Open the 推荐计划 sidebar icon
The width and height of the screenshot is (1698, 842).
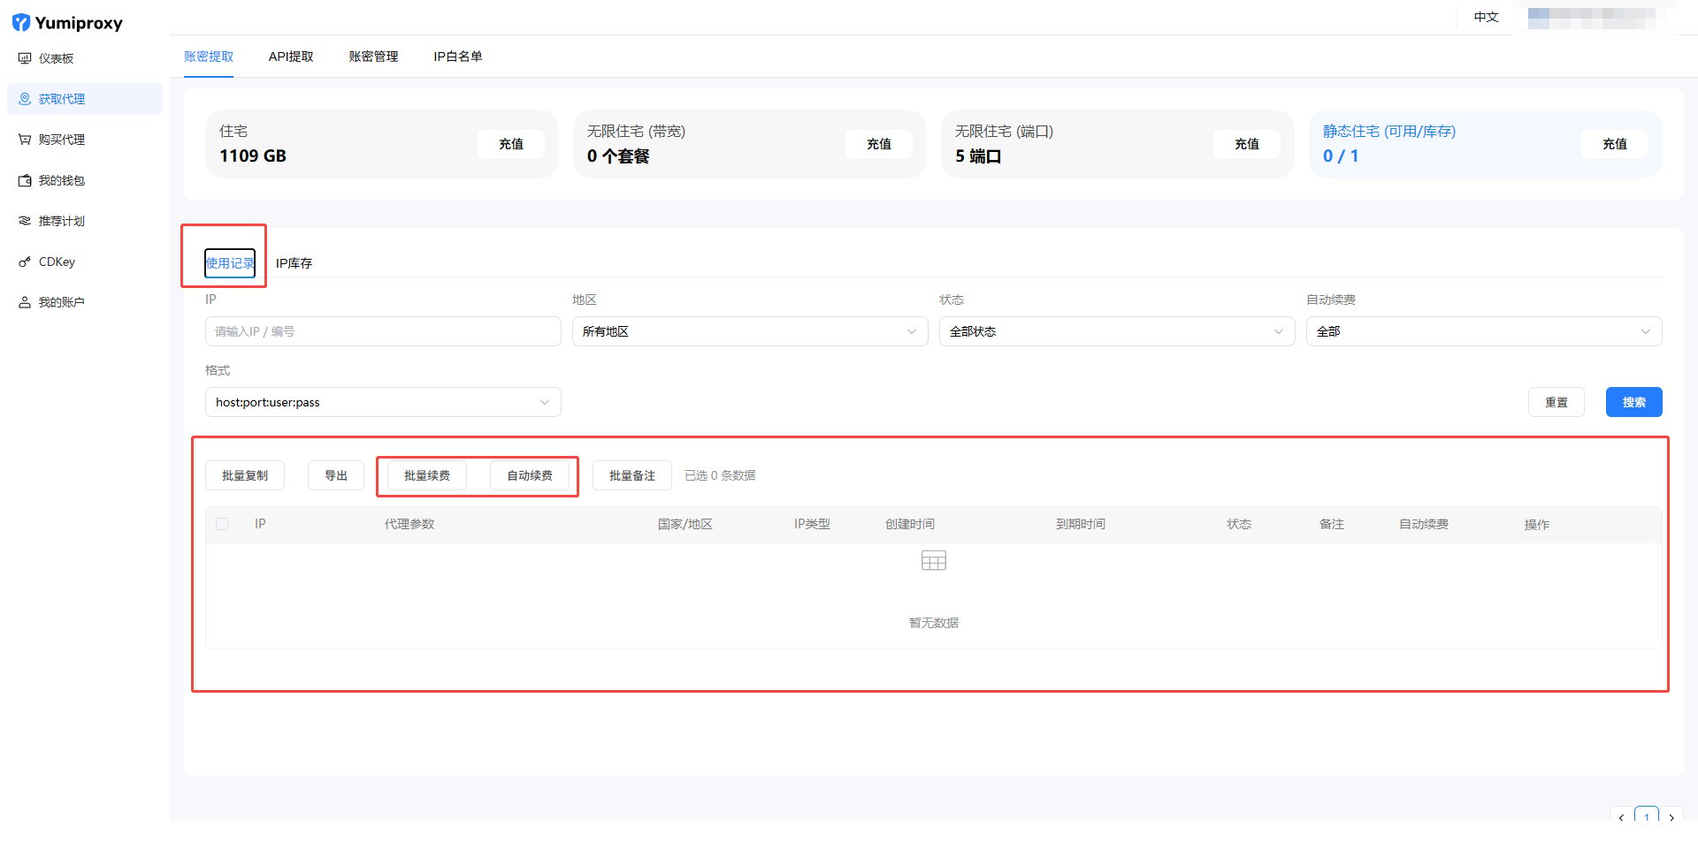pyautogui.click(x=25, y=221)
